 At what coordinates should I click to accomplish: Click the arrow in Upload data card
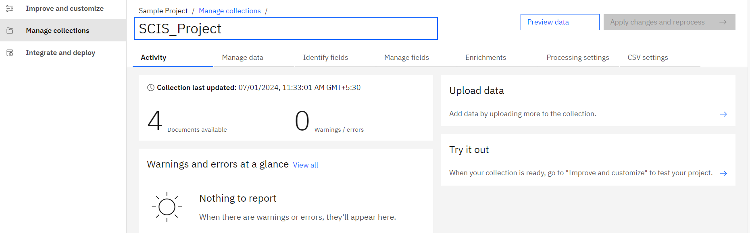click(723, 114)
